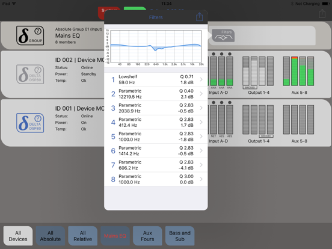Open filter 4 Parametric 412.4 Hz
Image resolution: width=332 pixels, height=249 pixels.
click(x=156, y=122)
